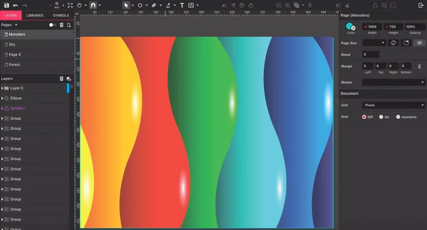This screenshot has width=427, height=230.
Task: Turn the grid On
Action: pos(381,117)
